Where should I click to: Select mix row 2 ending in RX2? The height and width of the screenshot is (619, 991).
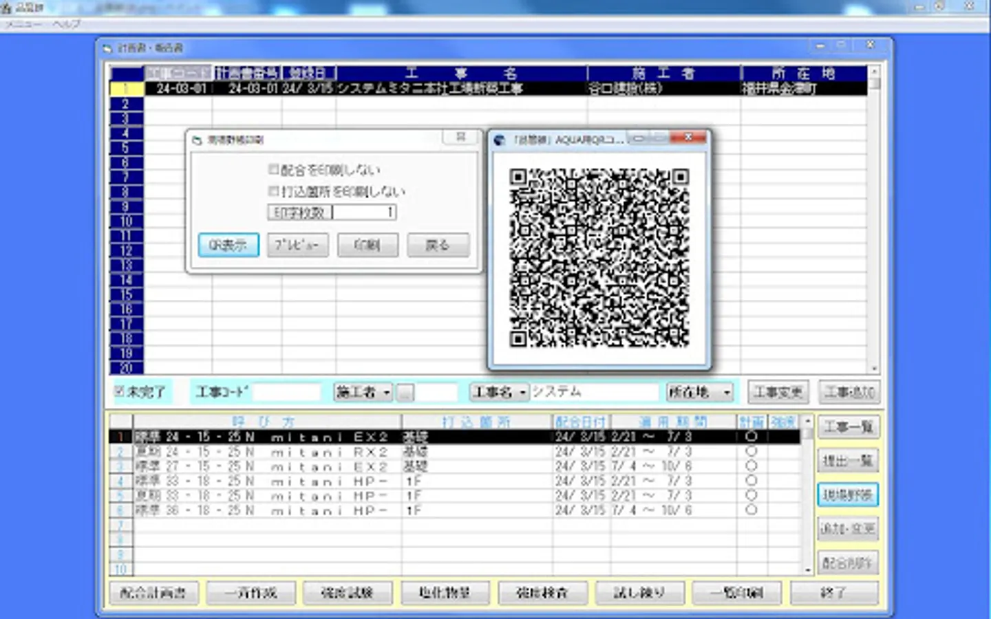pos(455,452)
